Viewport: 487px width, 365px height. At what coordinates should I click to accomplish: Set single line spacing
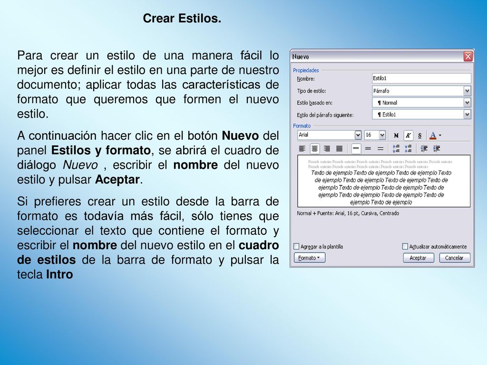356,149
